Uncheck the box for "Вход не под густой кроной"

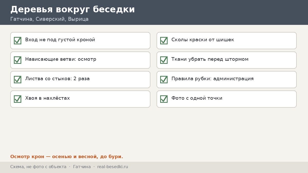[17, 40]
